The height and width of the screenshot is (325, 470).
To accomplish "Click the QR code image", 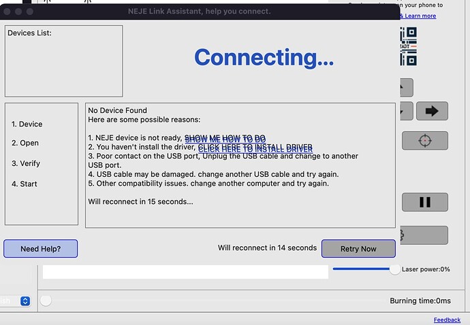I will (408, 46).
